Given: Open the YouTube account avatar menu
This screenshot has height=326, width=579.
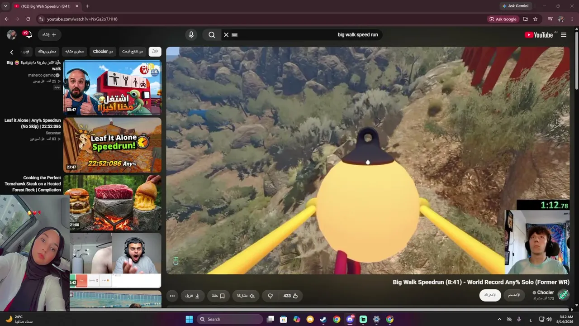Looking at the screenshot, I should [x=12, y=35].
